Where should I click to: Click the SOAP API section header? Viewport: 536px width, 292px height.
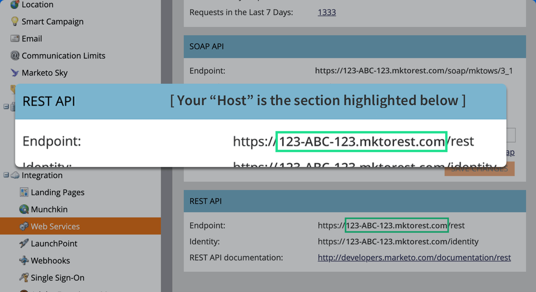point(355,47)
